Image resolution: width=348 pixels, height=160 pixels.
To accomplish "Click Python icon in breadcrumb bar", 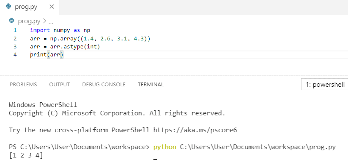I will [x=11, y=21].
